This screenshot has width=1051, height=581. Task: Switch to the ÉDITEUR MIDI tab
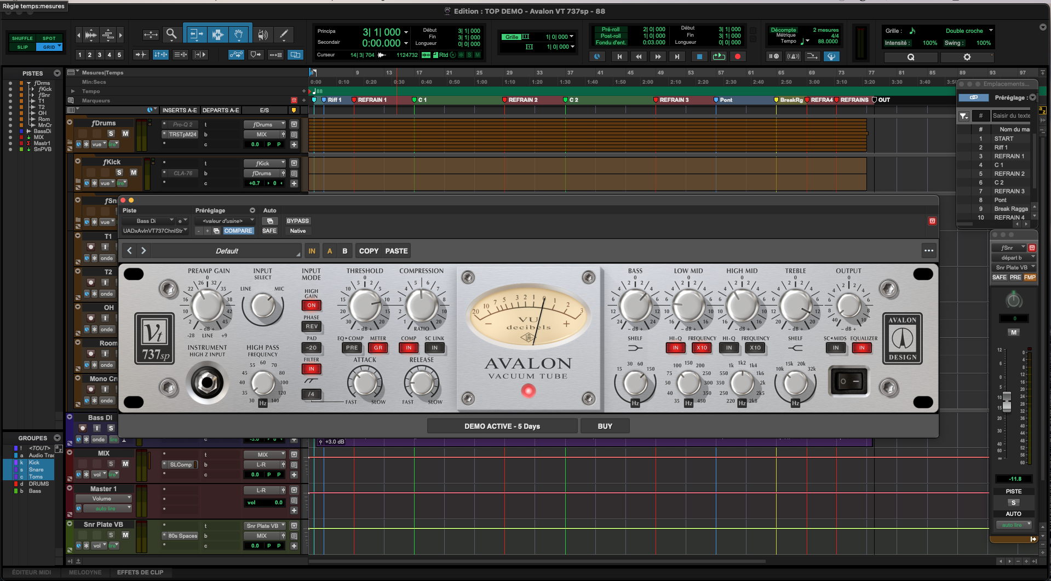click(x=32, y=572)
